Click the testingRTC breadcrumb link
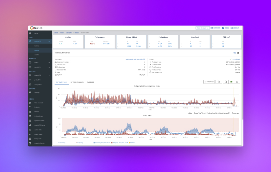The height and width of the screenshot is (172, 271). point(69,32)
